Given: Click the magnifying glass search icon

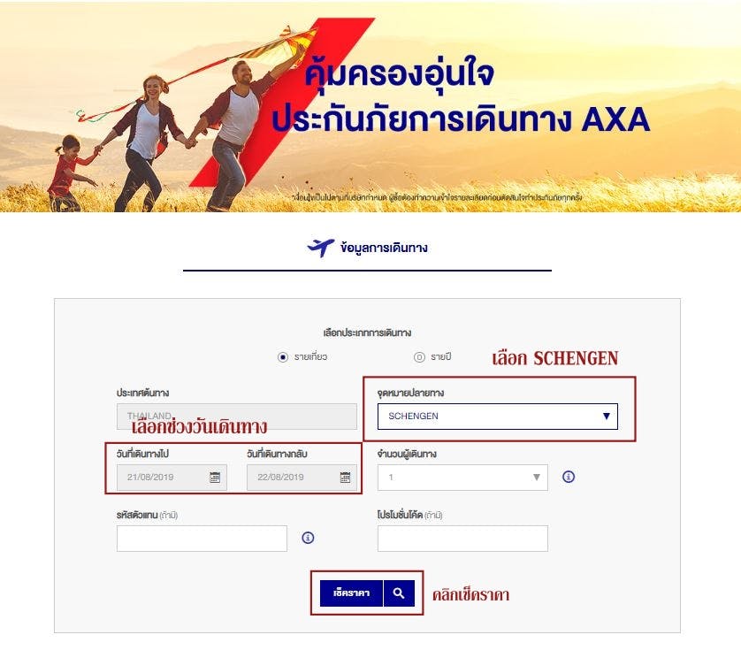Looking at the screenshot, I should 399,593.
